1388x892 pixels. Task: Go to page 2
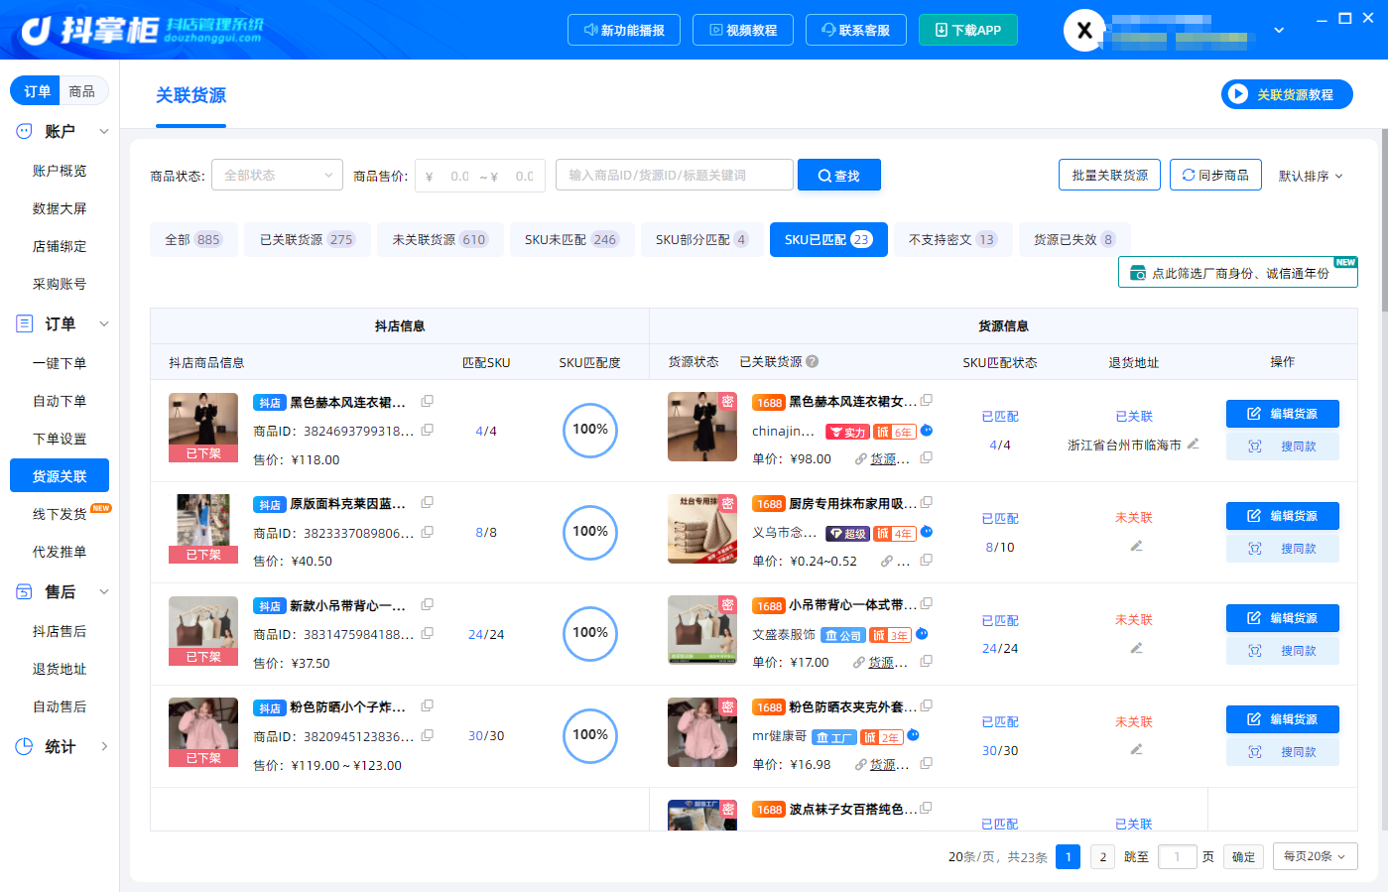point(1102,856)
